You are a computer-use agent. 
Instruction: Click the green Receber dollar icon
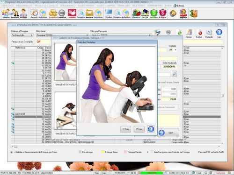tap(154, 14)
